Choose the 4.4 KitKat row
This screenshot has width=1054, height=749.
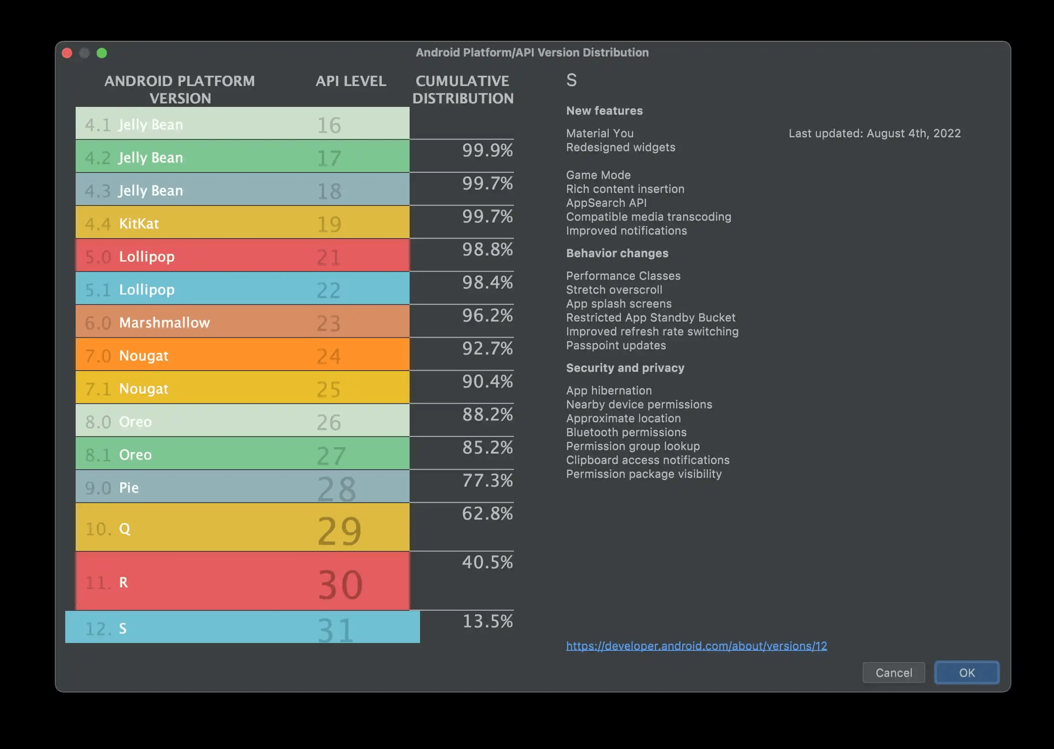point(242,223)
